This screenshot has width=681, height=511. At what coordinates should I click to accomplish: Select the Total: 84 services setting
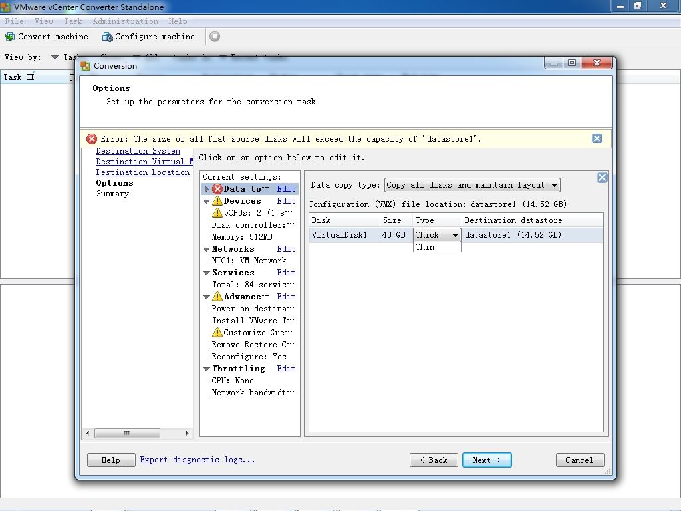point(253,285)
